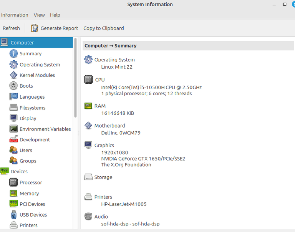Image resolution: width=295 pixels, height=232 pixels.
Task: Click the Summary info icon in sidebar
Action: [x=13, y=54]
